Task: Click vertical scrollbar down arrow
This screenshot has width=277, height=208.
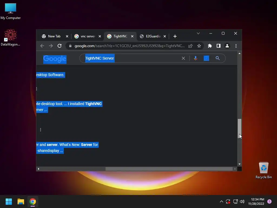Action: (x=240, y=164)
